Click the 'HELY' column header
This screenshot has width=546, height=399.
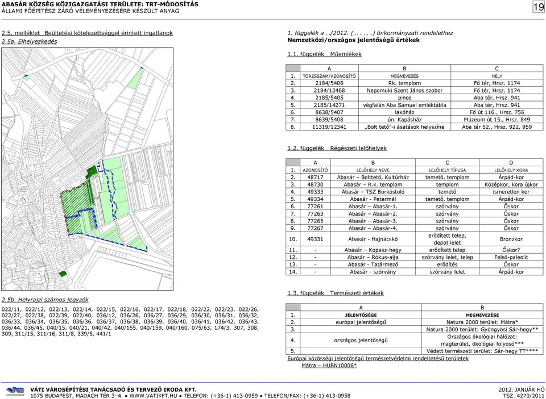pos(497,75)
